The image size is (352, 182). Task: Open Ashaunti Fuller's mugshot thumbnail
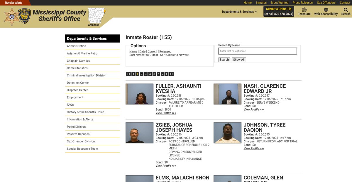pyautogui.click(x=140, y=94)
